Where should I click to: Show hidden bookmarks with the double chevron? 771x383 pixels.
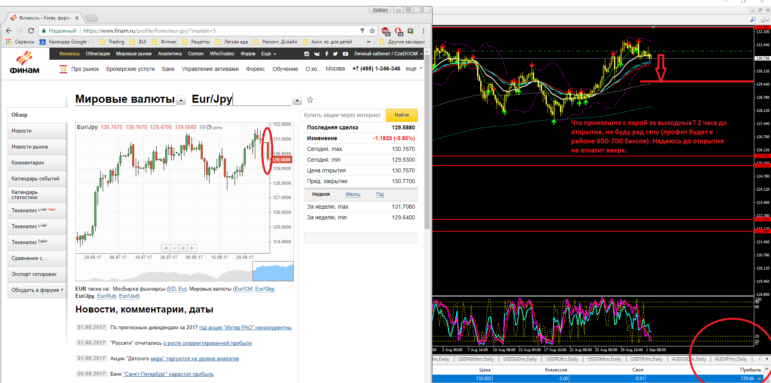click(368, 41)
